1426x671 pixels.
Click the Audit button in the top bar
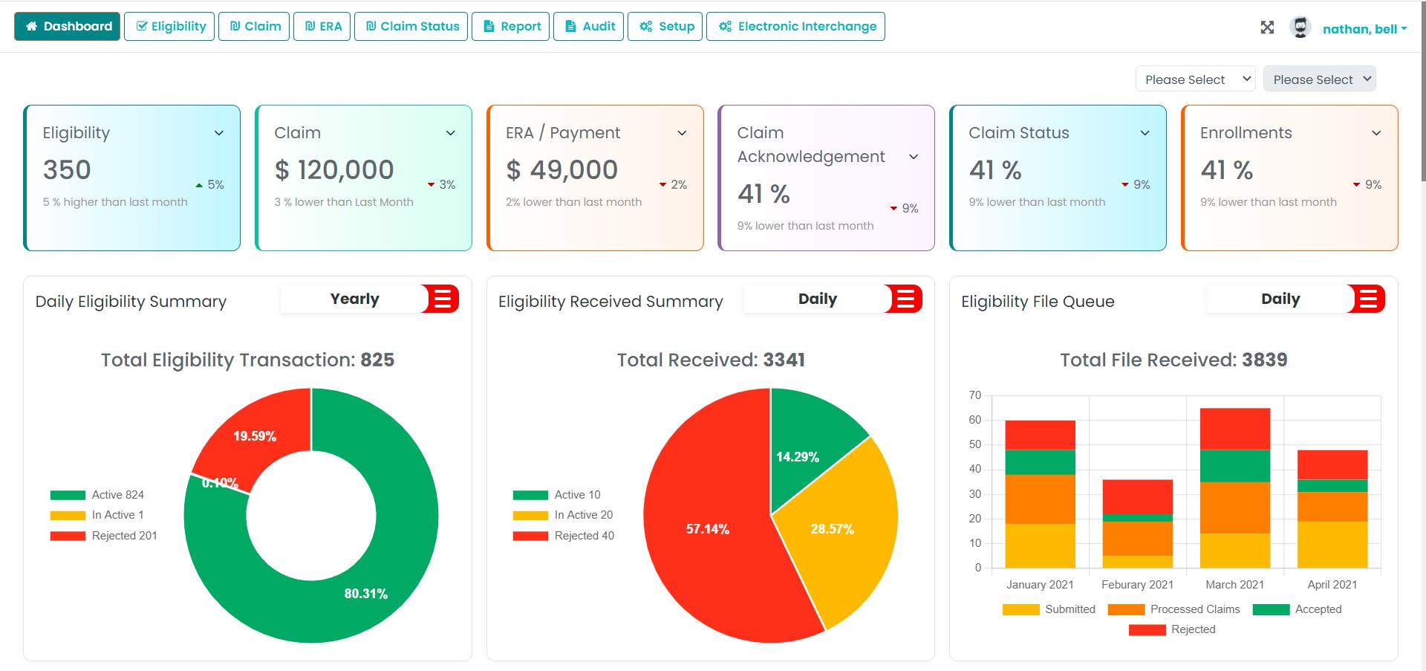pos(587,26)
